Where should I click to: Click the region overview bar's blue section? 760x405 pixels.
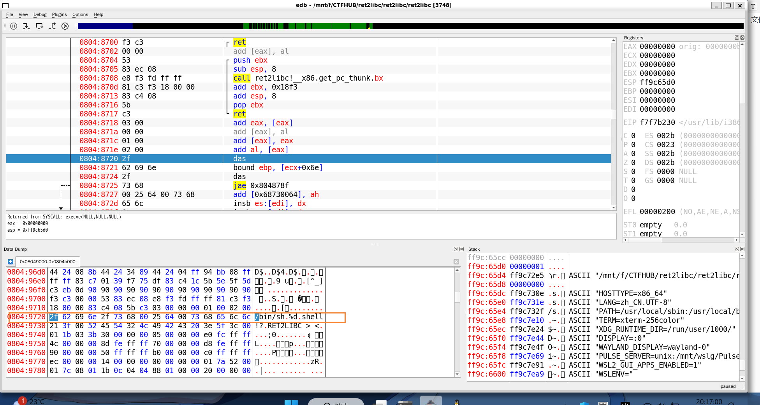pos(105,26)
